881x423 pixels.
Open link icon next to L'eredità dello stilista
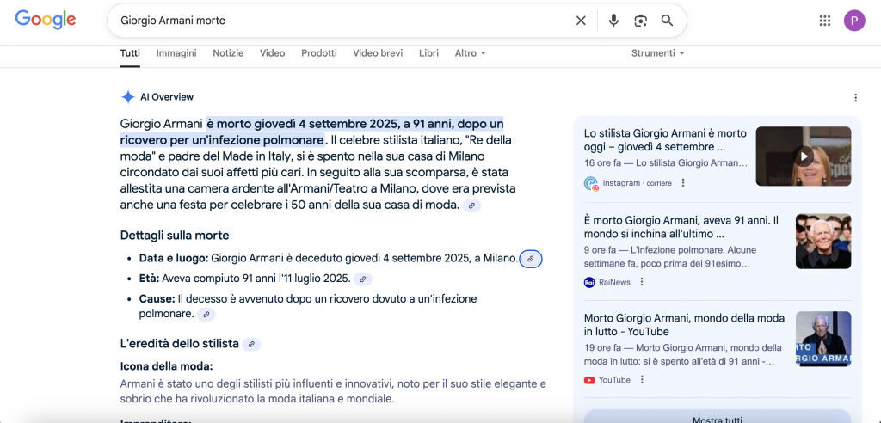251,345
